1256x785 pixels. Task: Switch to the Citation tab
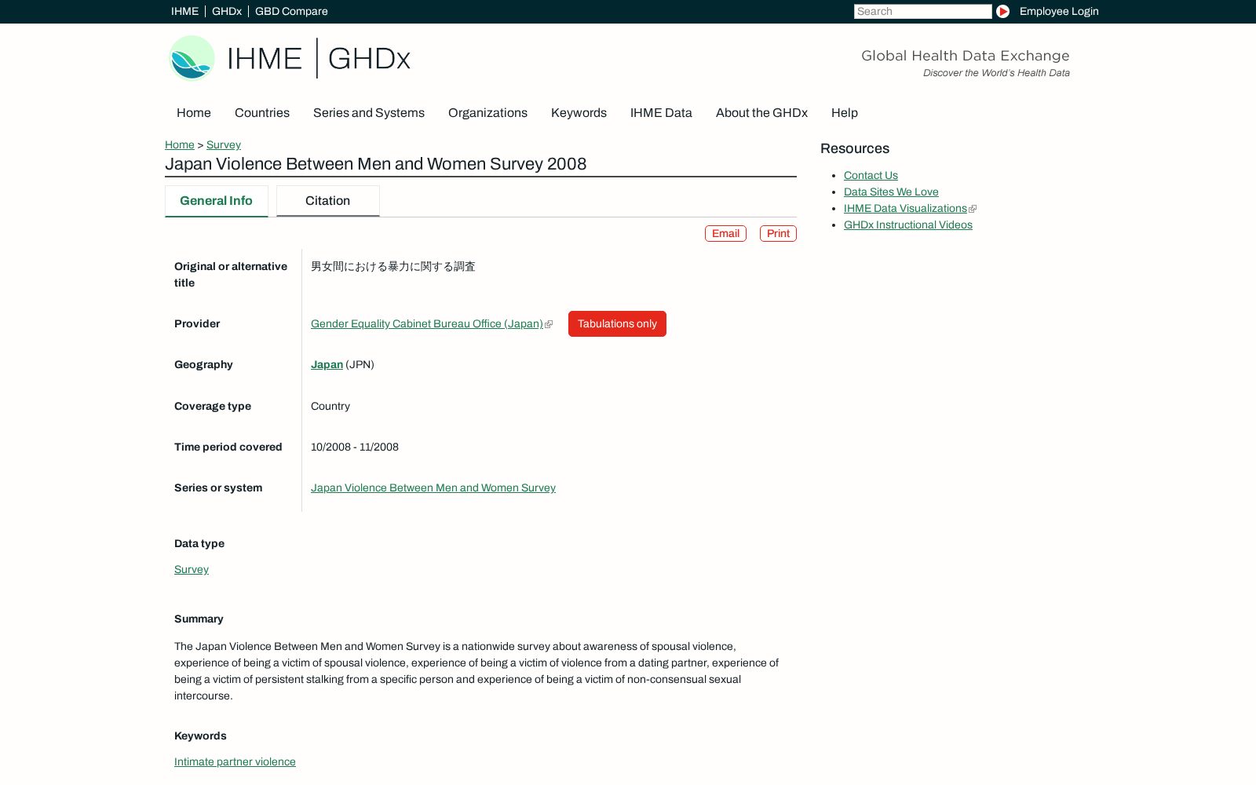click(x=328, y=201)
